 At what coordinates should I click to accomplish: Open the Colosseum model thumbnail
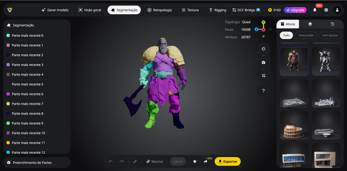click(x=294, y=125)
